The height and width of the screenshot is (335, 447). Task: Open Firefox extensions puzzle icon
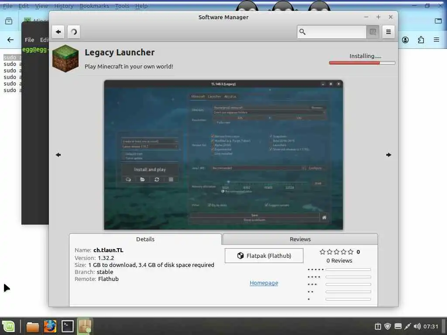click(x=421, y=40)
